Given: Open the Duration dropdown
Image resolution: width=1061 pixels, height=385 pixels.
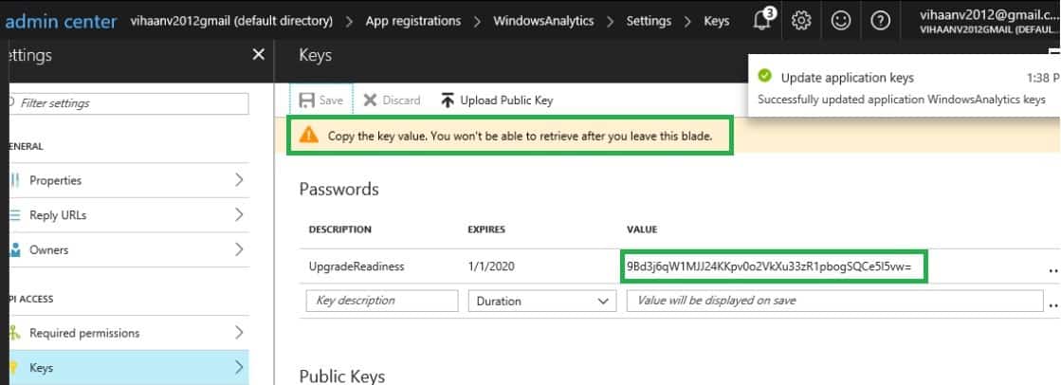Looking at the screenshot, I should click(542, 302).
